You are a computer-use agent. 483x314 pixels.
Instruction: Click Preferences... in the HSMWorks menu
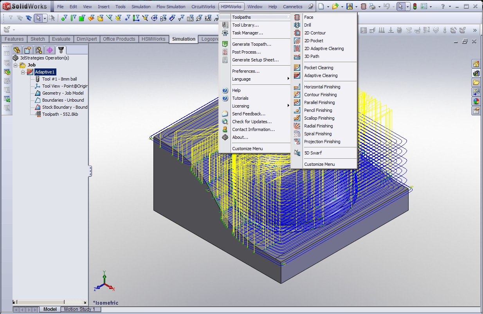click(x=245, y=71)
